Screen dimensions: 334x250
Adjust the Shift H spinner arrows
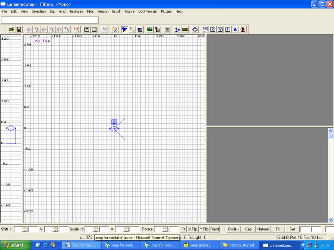[x=25, y=229]
